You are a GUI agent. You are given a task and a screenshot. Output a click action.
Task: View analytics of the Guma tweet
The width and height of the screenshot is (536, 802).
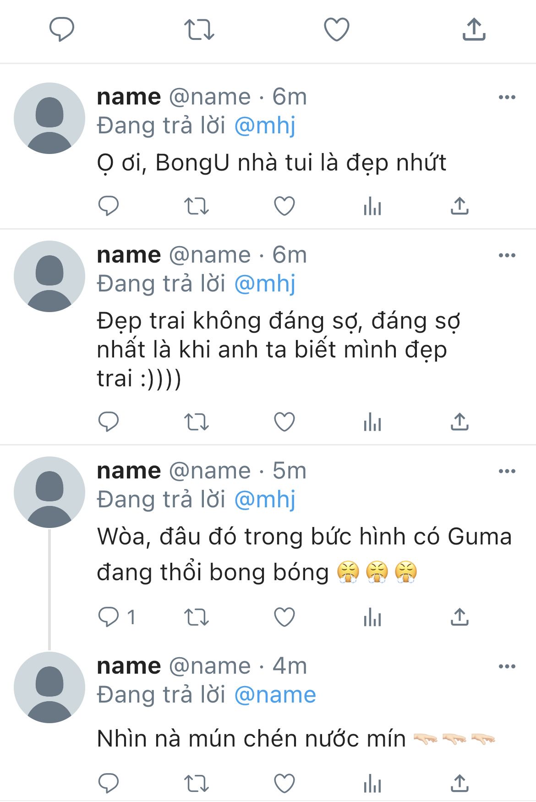[372, 617]
